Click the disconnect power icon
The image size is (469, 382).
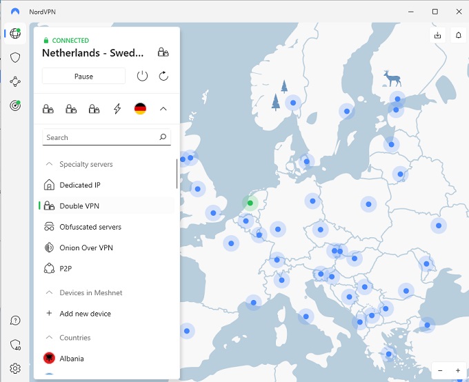click(142, 76)
